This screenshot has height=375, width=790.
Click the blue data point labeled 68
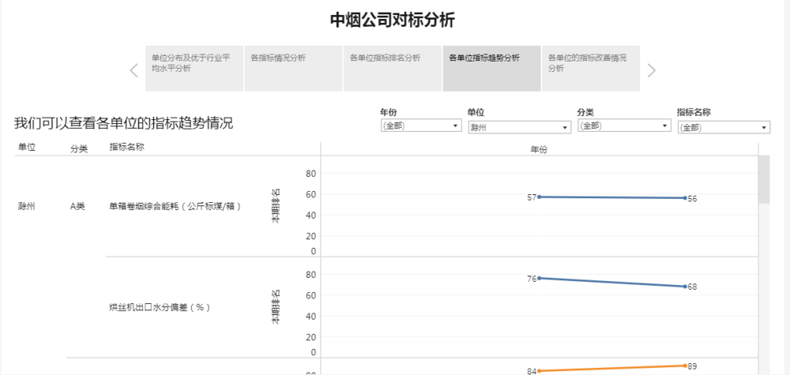[685, 286]
